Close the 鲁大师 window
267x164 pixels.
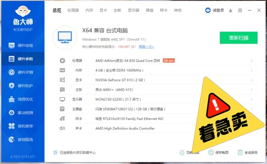259,10
